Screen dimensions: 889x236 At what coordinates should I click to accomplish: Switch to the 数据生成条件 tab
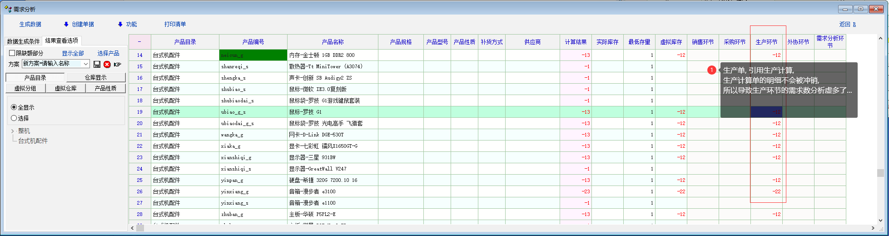(23, 41)
